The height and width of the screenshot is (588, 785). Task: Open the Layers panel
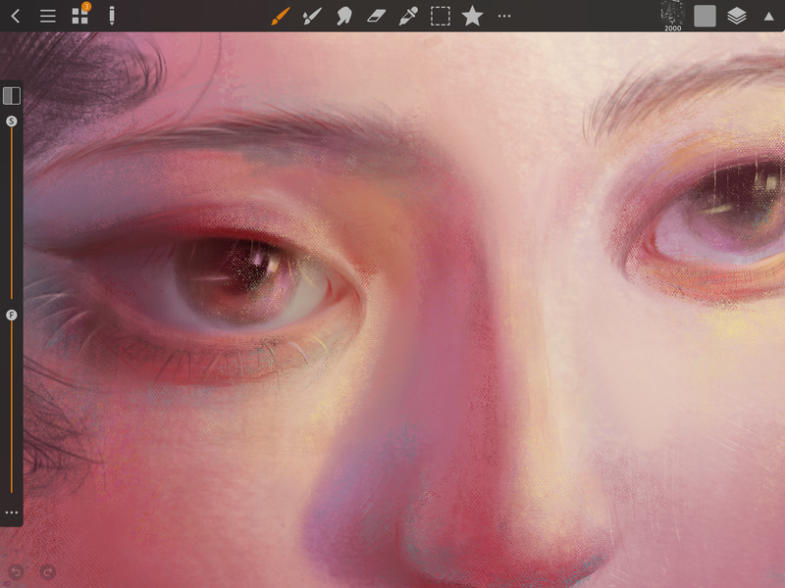737,16
